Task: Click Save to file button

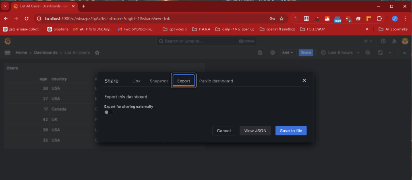Action: (291, 131)
